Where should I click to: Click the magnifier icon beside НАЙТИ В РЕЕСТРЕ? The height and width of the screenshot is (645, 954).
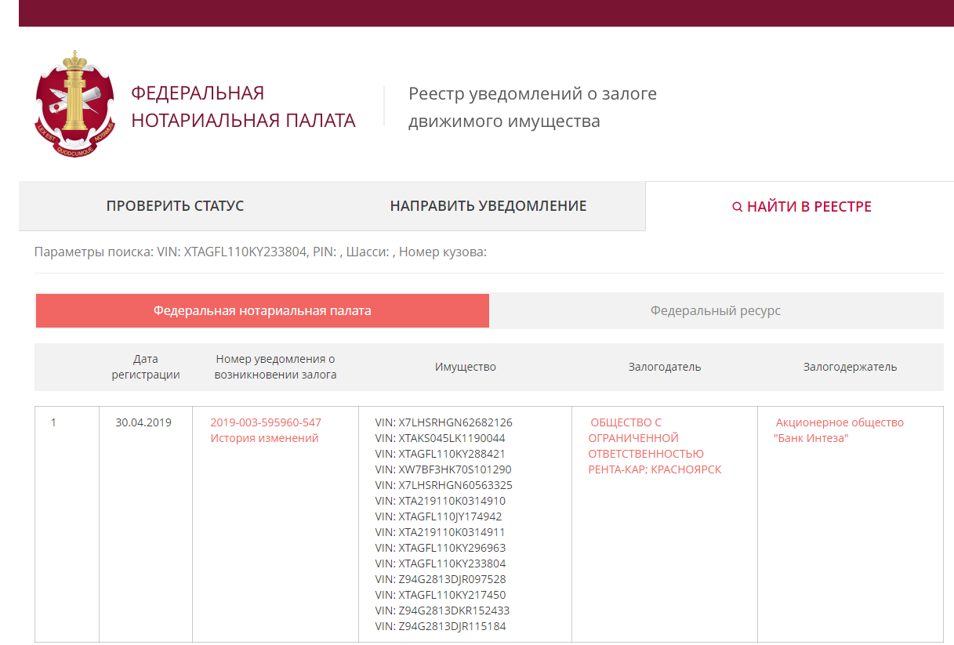[737, 207]
